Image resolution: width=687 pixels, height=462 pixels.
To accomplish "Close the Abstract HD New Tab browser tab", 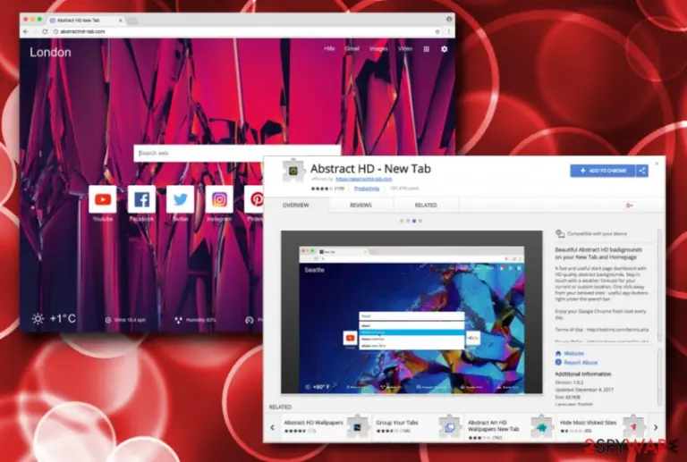I will [x=121, y=21].
